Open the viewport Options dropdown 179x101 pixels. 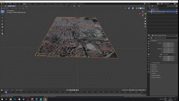point(143,6)
